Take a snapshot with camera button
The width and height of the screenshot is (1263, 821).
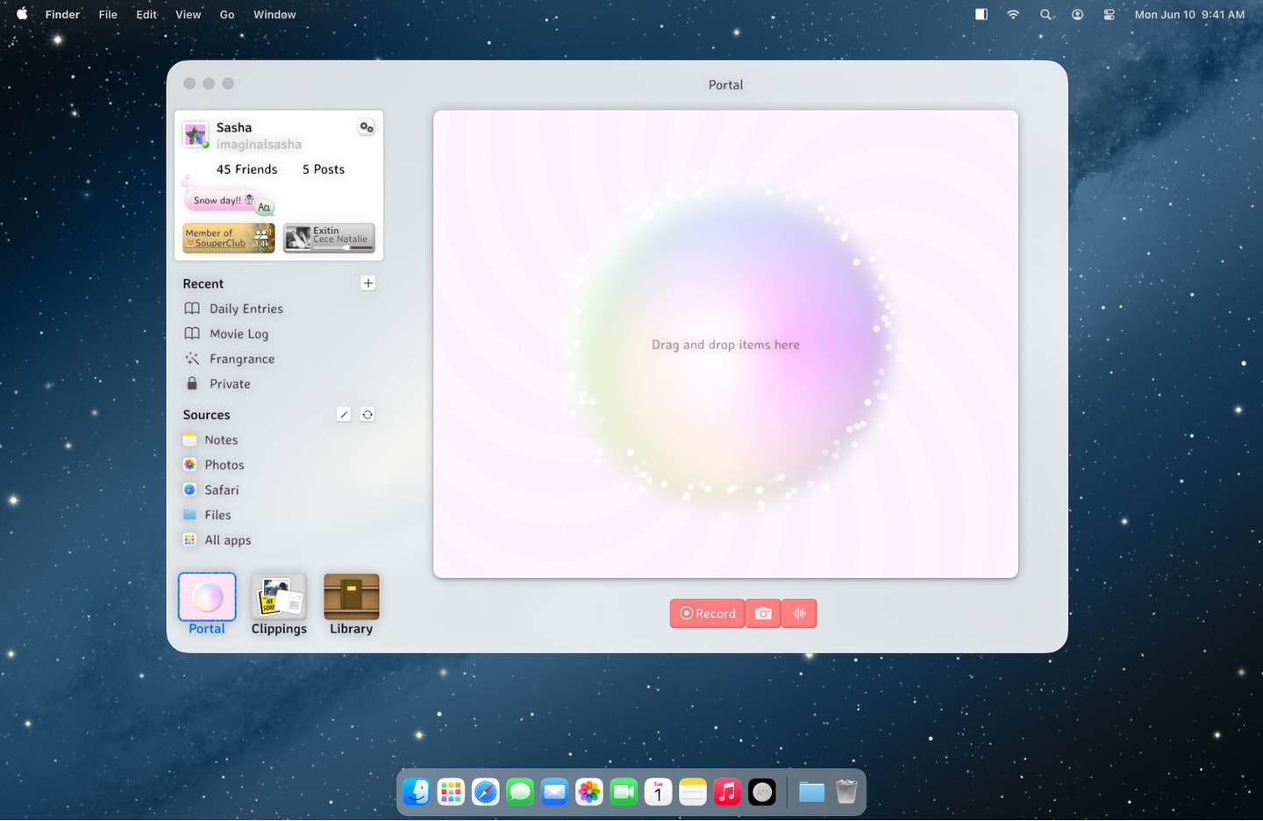tap(763, 614)
